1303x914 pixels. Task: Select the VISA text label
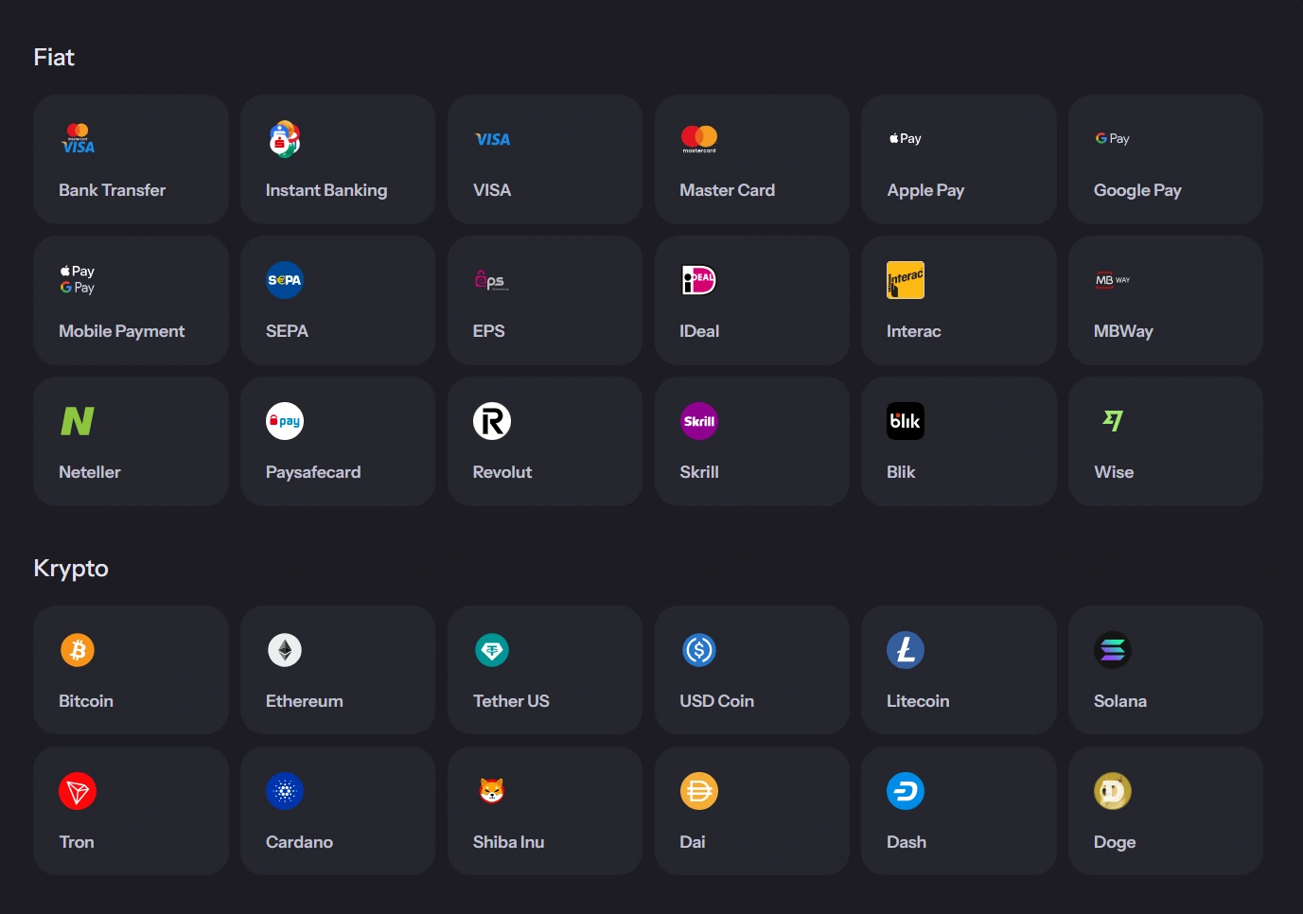(x=492, y=190)
